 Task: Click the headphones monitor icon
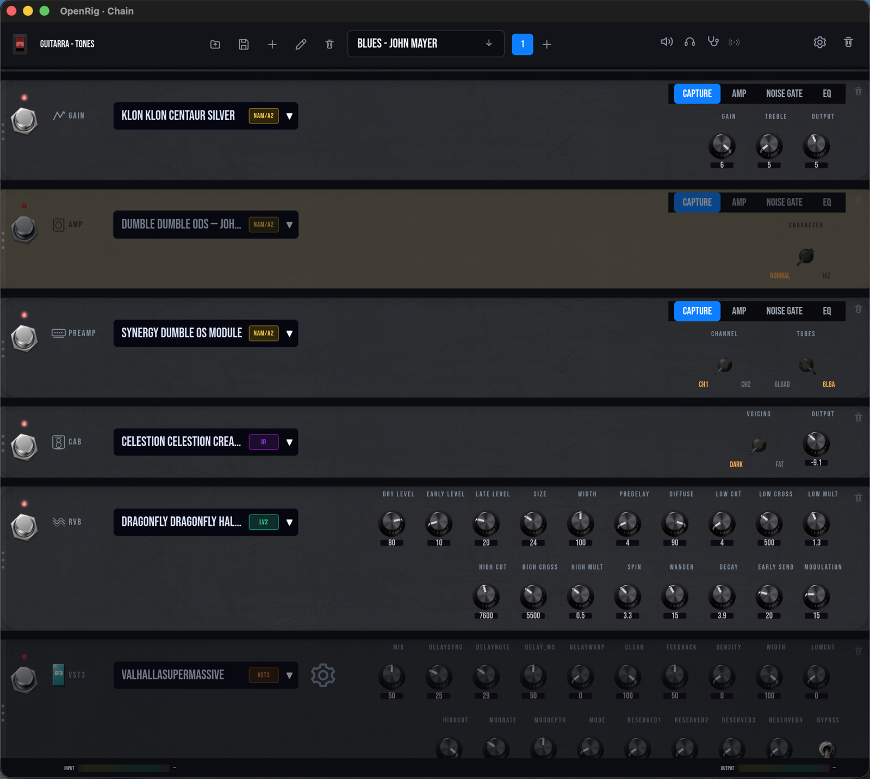click(690, 42)
